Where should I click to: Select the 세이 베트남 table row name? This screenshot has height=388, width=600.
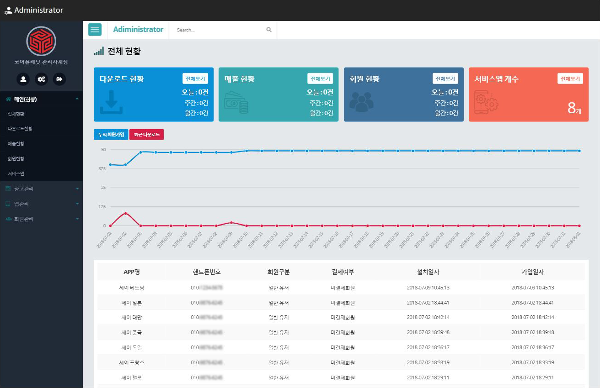[132, 288]
